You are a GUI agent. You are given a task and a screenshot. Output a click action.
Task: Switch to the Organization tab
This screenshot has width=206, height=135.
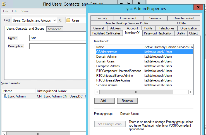[189, 28]
